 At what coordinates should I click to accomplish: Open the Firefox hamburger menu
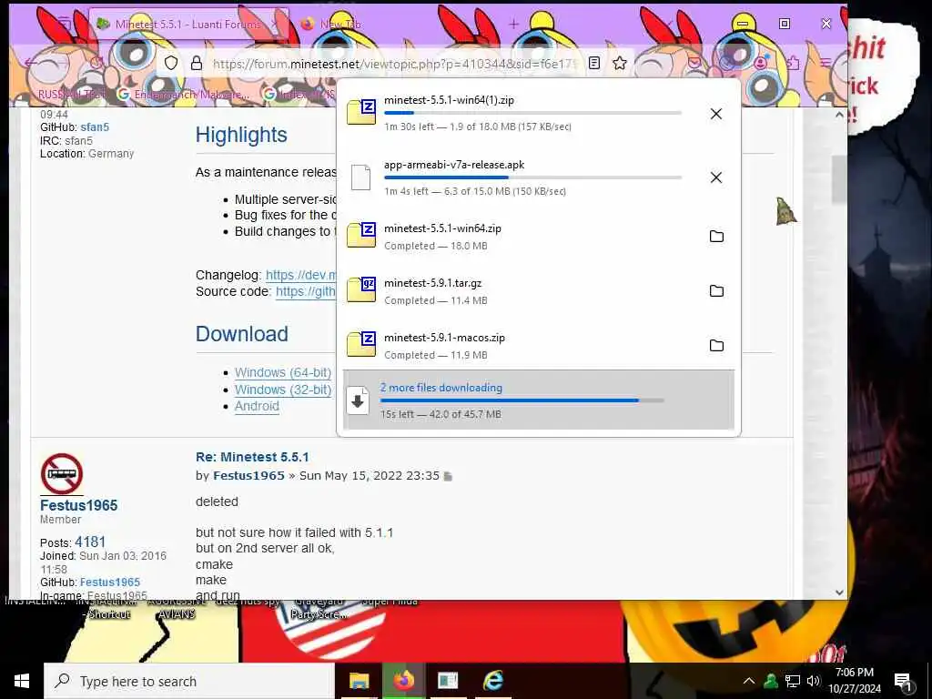(x=825, y=63)
